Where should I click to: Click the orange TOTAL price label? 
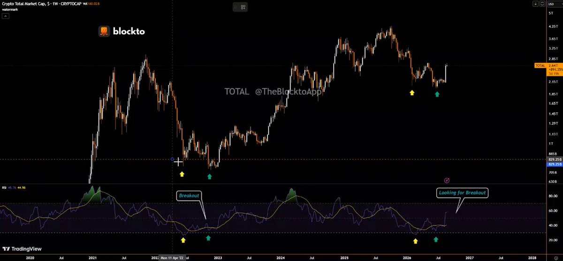pyautogui.click(x=540, y=66)
